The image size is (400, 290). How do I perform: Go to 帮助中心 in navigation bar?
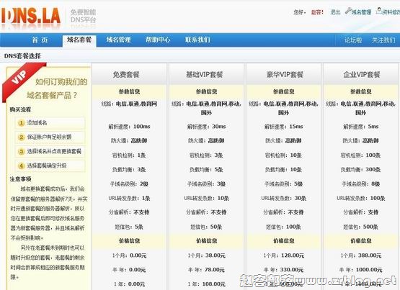(x=158, y=40)
